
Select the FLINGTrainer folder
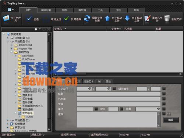click(x=29, y=59)
